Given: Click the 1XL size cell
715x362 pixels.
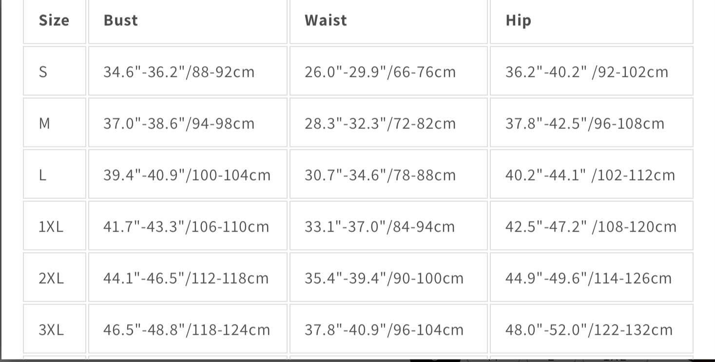Looking at the screenshot, I should [x=55, y=226].
